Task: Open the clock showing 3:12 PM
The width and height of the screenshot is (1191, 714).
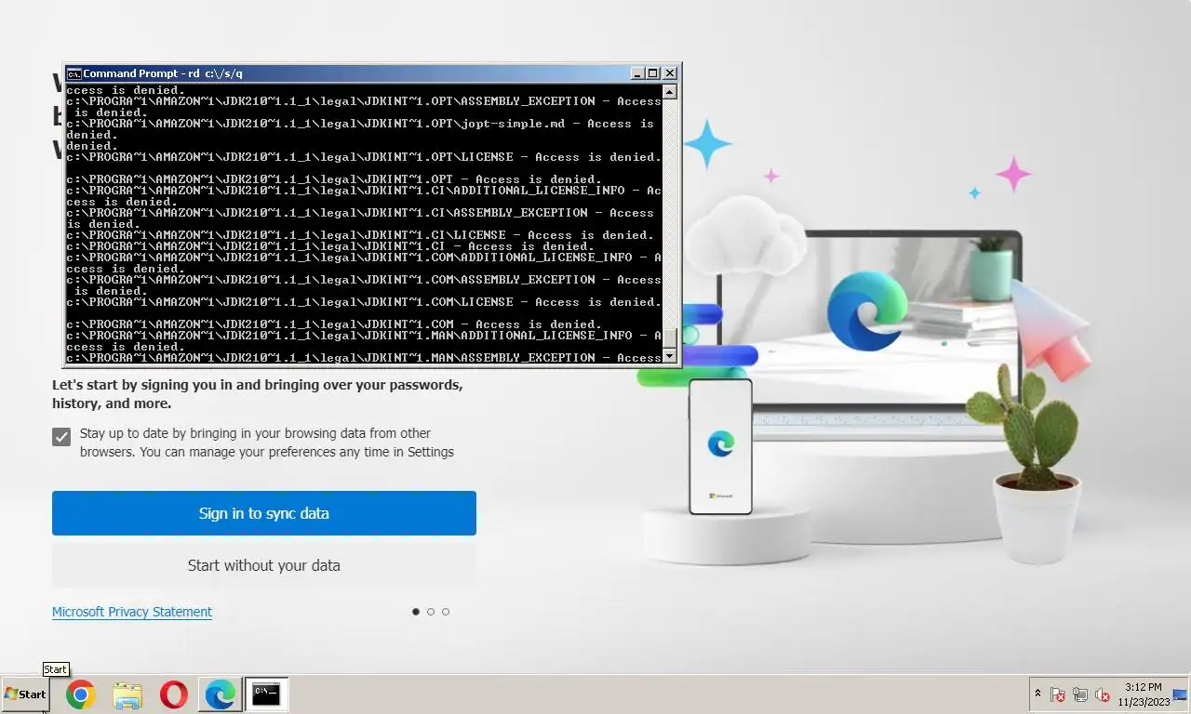Action: pos(1144,694)
